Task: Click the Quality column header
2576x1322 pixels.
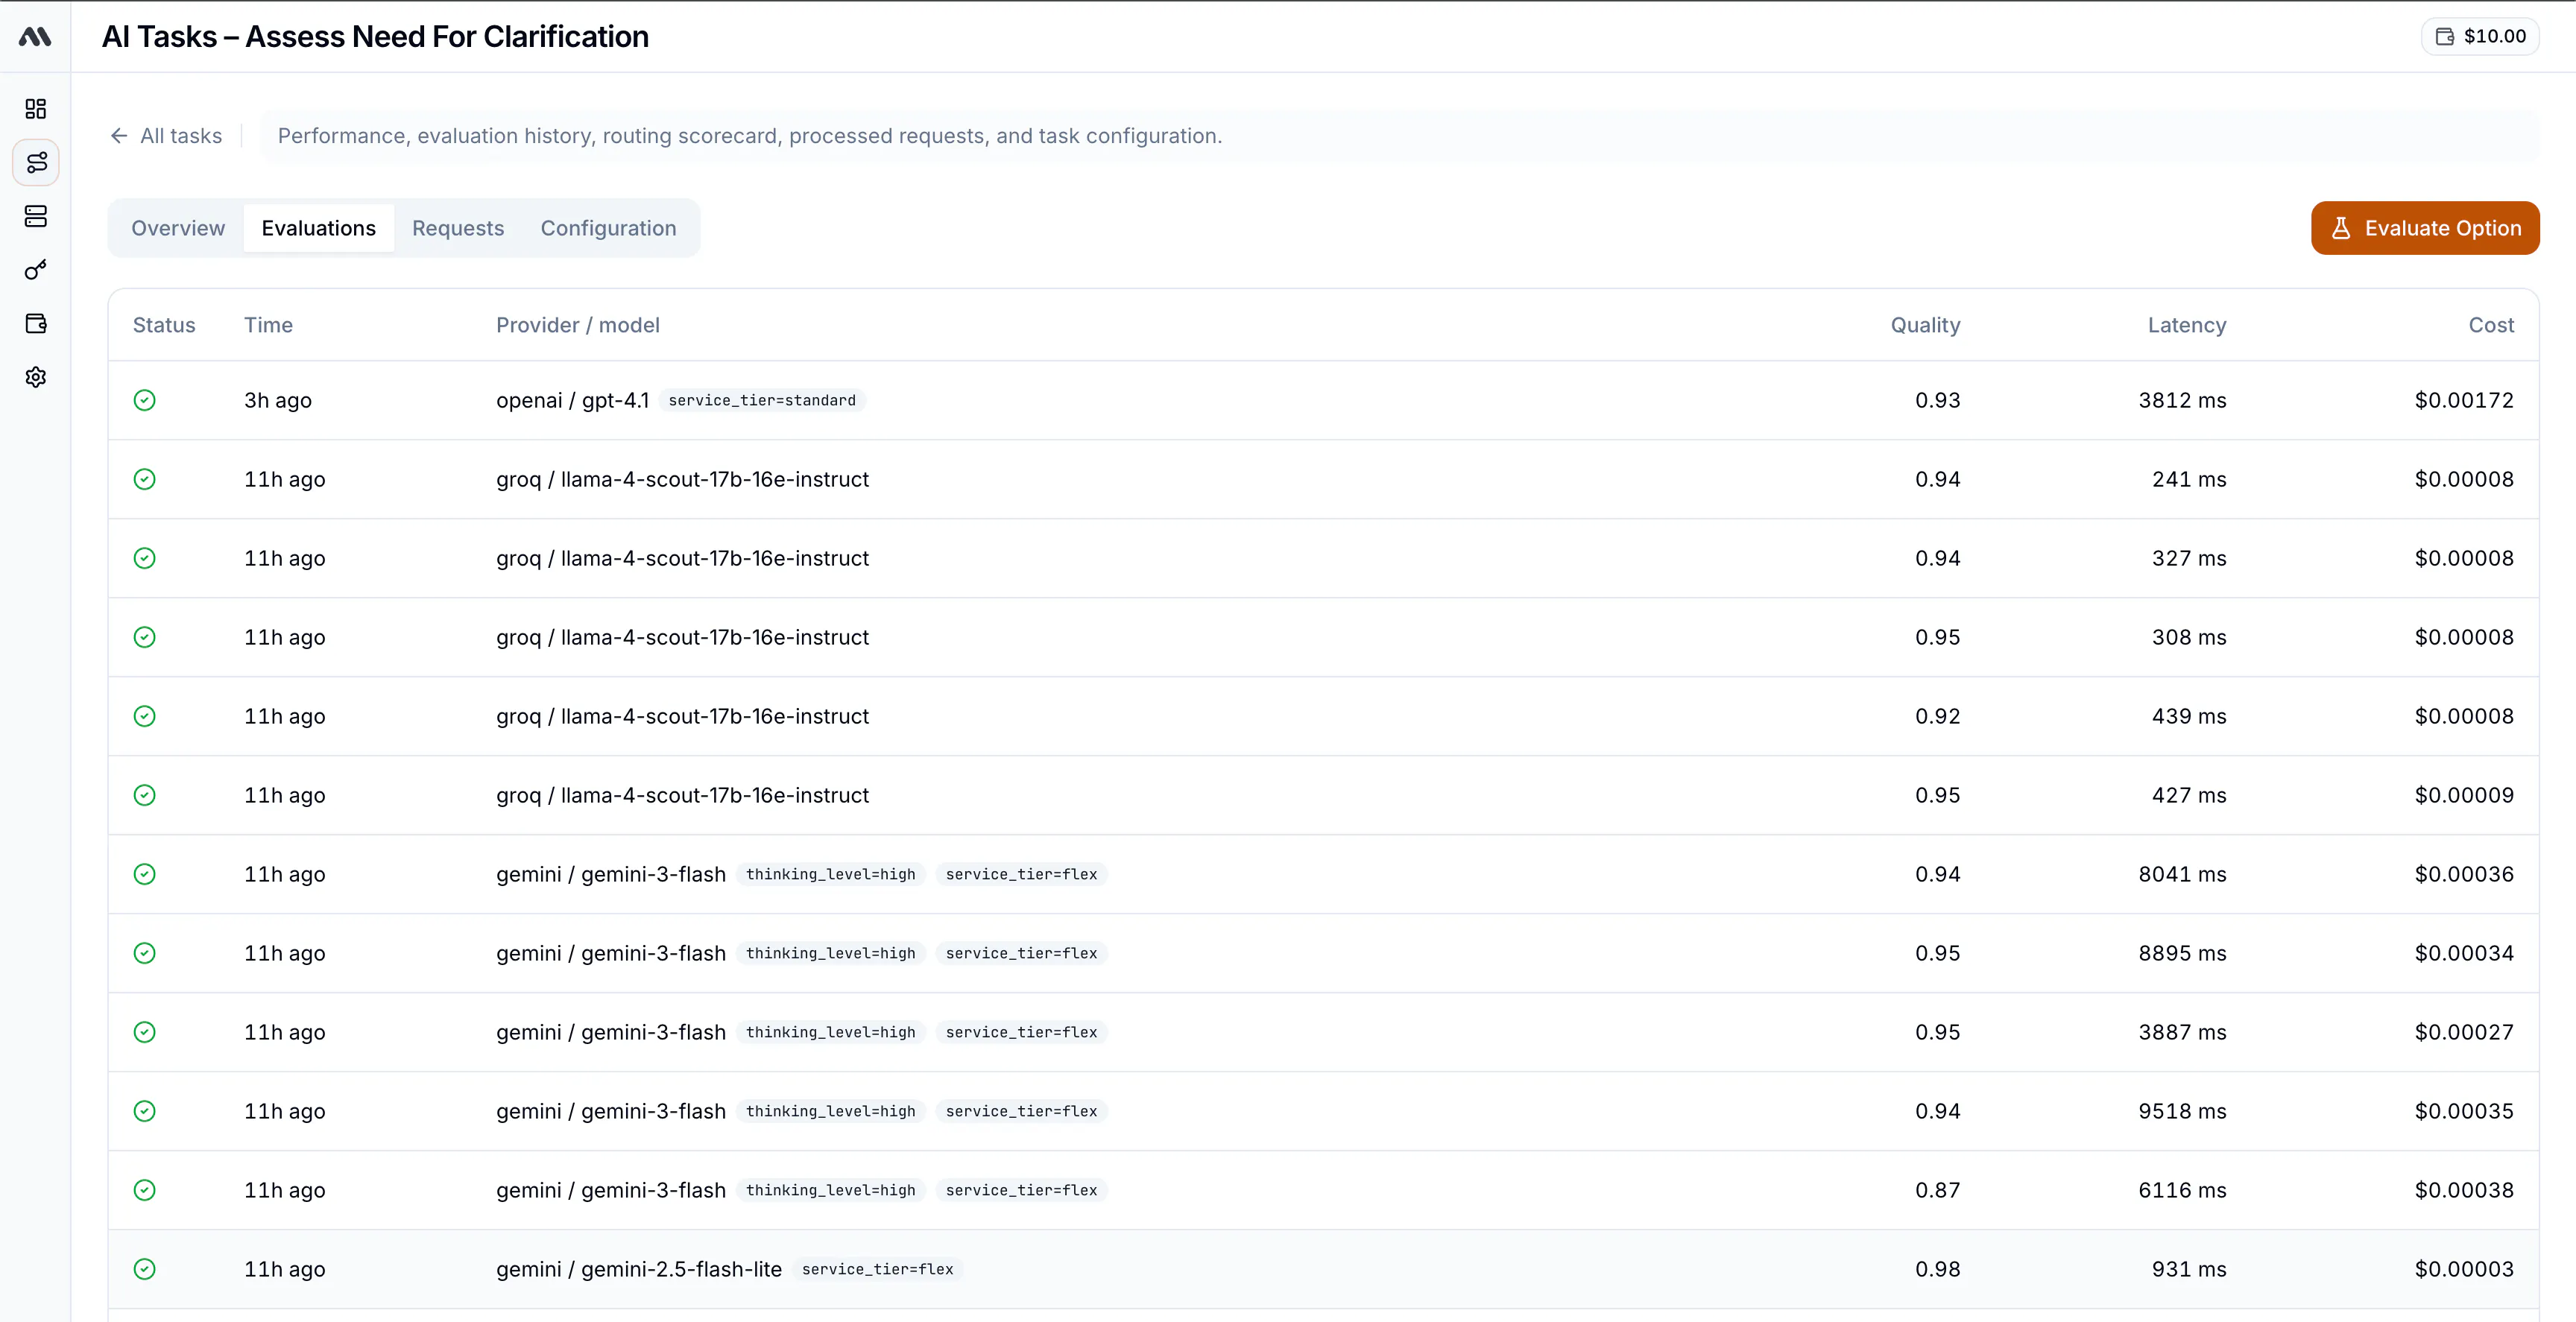Action: coord(1925,325)
